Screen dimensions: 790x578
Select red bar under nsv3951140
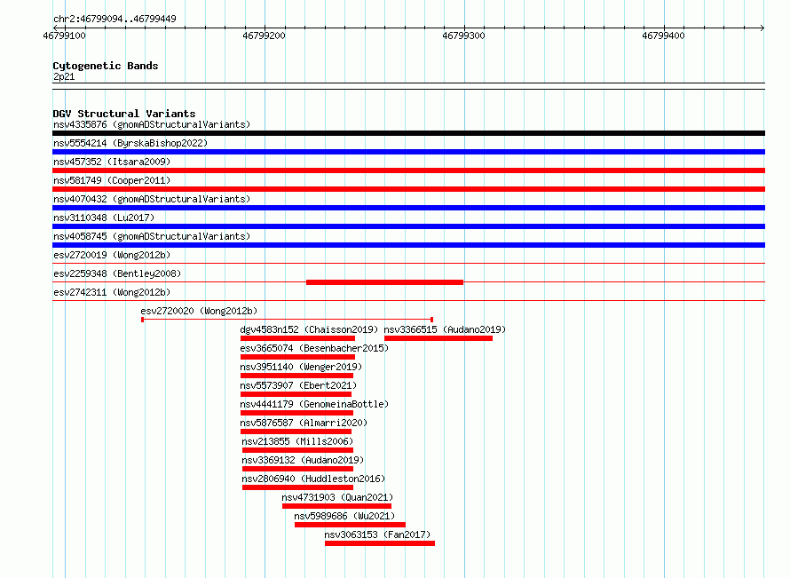pos(296,376)
